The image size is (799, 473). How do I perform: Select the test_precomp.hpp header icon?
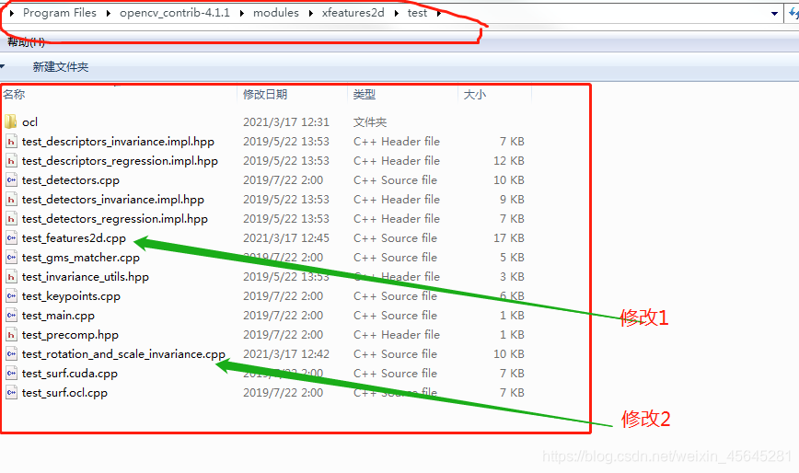[11, 335]
